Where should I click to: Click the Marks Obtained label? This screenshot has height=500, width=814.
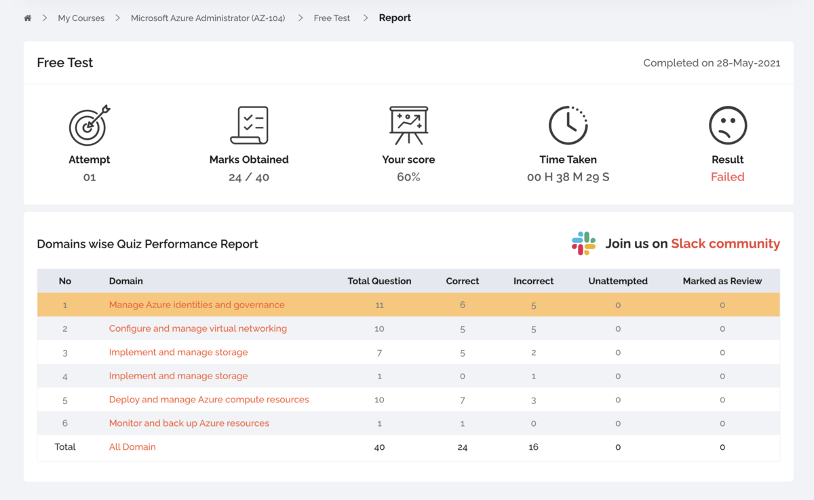(x=249, y=160)
